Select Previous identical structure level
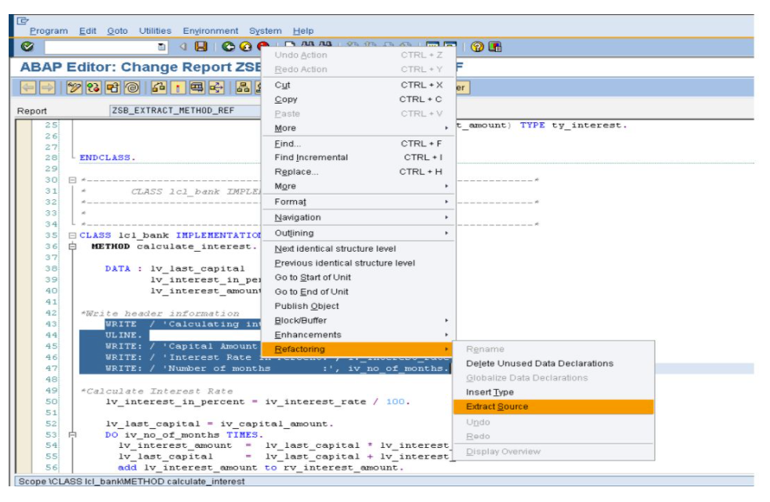The height and width of the screenshot is (502, 770). coord(358,263)
